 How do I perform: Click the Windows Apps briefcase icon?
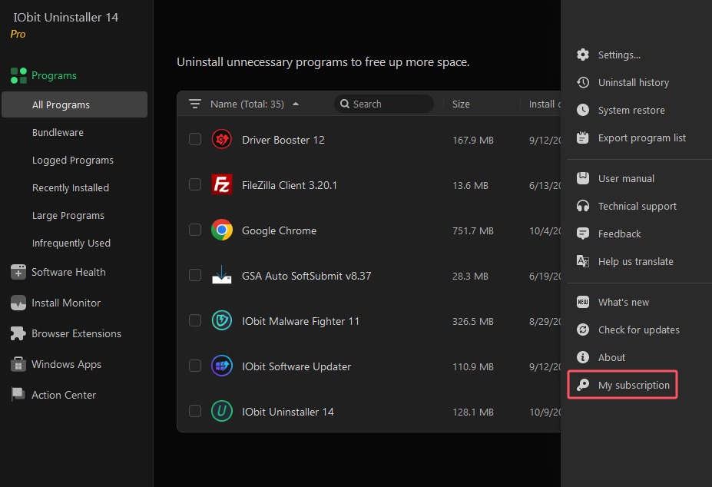coord(18,364)
